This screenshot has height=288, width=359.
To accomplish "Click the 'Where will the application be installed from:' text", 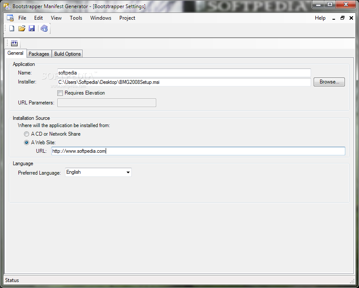I will 64,125.
